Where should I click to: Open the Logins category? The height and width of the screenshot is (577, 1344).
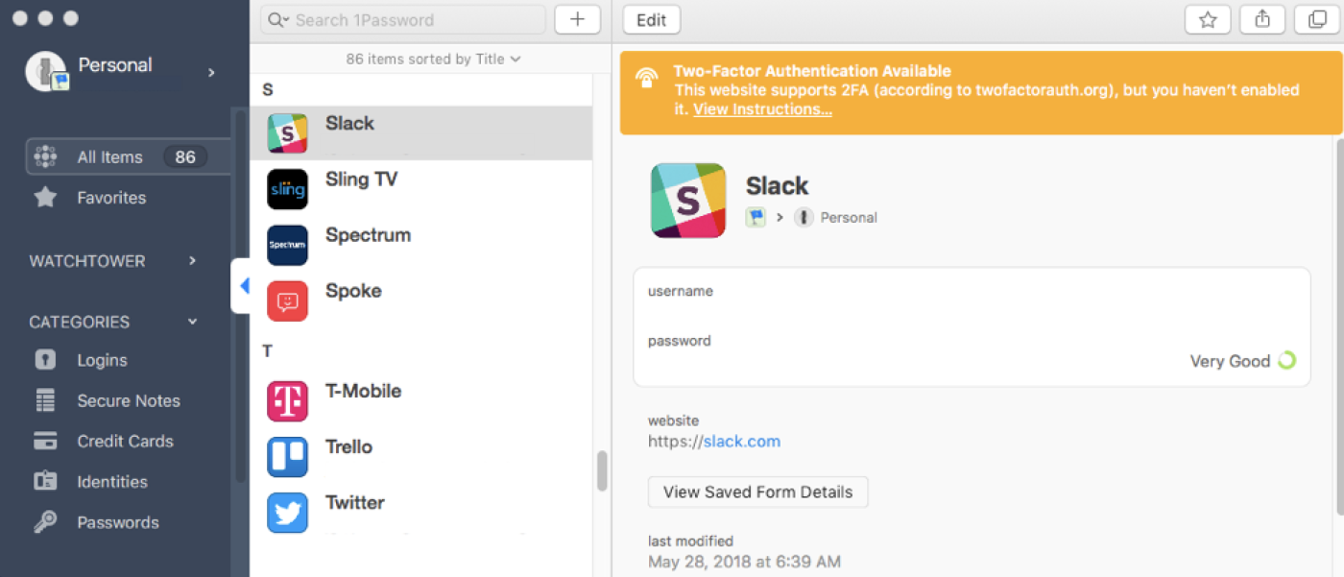(x=103, y=360)
